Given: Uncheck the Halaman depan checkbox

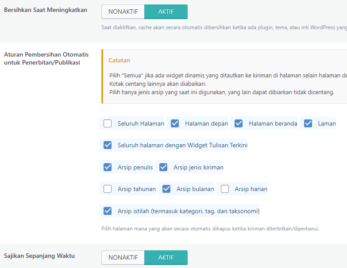Looking at the screenshot, I should coord(175,123).
